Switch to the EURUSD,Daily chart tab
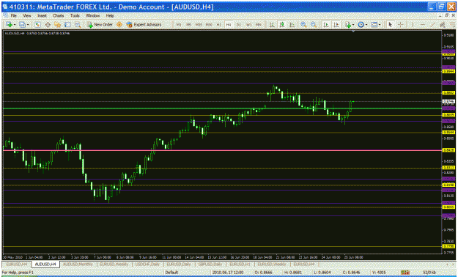The width and height of the screenshot is (458, 277). [x=178, y=264]
